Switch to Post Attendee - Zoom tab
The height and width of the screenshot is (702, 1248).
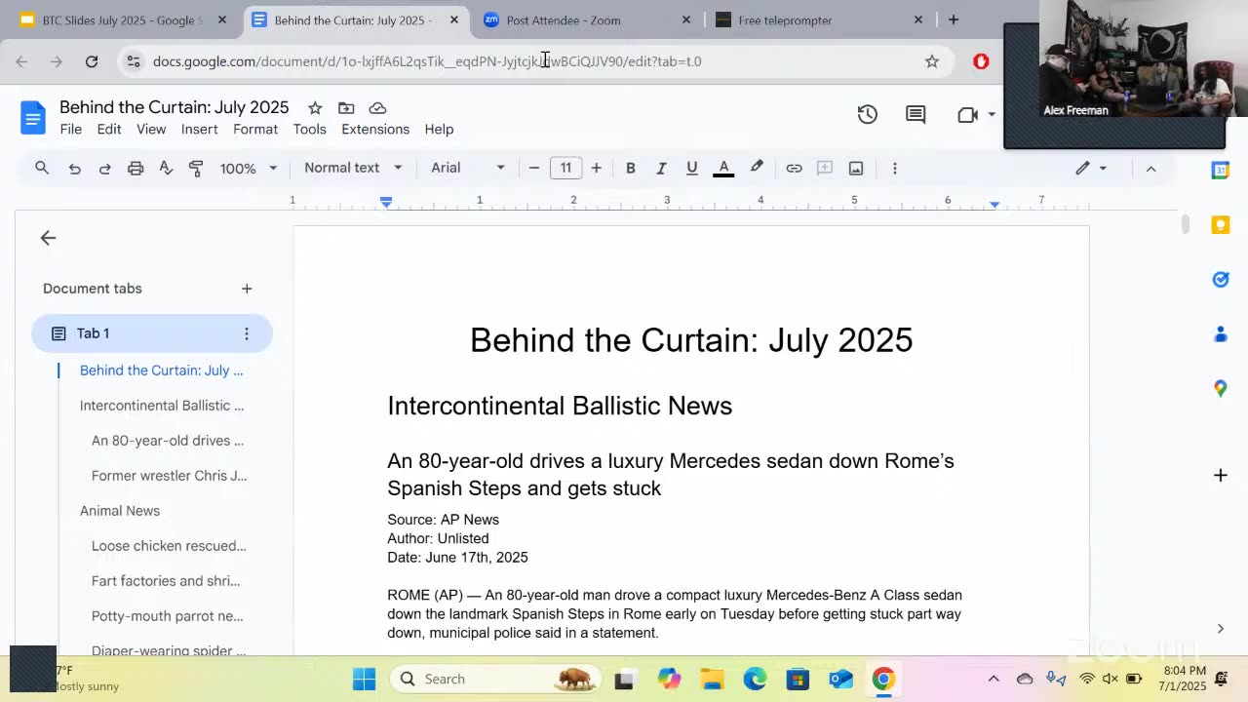coord(587,19)
